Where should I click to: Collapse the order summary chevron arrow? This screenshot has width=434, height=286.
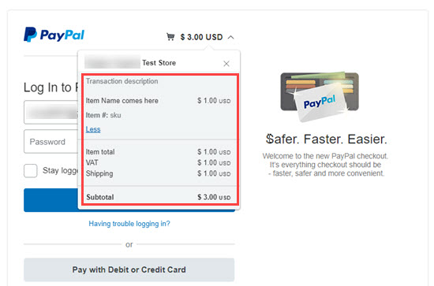point(231,37)
